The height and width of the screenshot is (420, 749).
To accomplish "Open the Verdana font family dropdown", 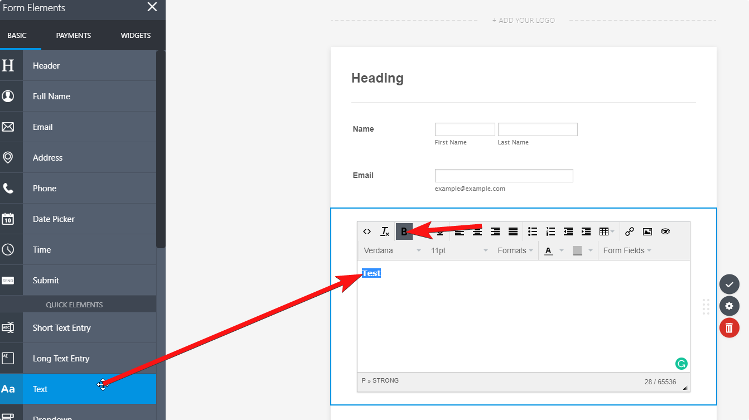I will click(x=392, y=251).
